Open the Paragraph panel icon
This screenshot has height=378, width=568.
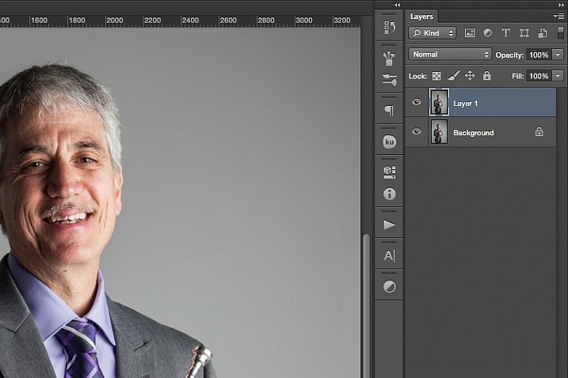click(389, 111)
